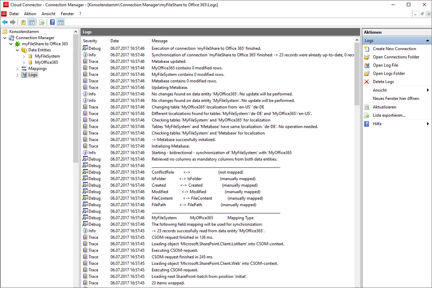Select myFileShare to Office 365 connection
432x288 pixels.
coord(45,44)
